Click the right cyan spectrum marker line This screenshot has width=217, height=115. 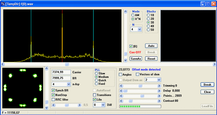93,36
